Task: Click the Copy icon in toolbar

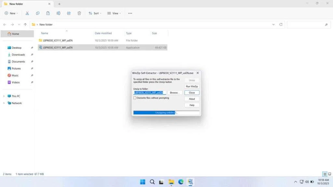Action: coord(38,13)
